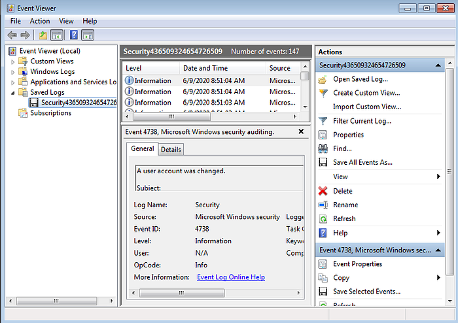This screenshot has height=323, width=458.
Task: Click the green Refresh icon
Action: (323, 218)
